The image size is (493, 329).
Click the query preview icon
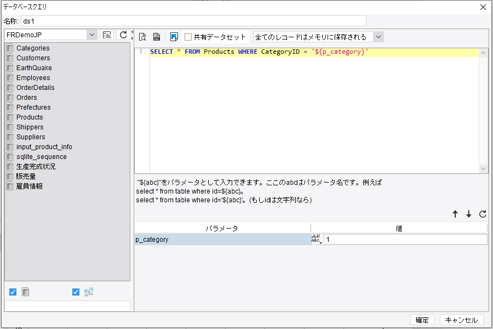(x=142, y=37)
